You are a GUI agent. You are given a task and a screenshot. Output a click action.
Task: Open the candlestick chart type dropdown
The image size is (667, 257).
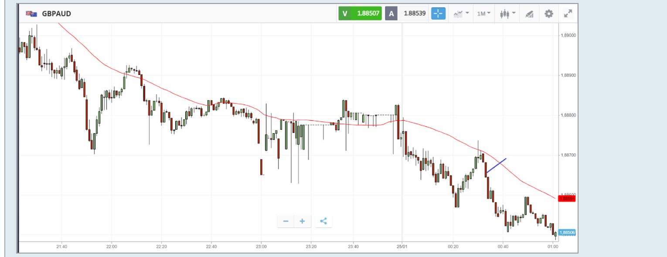click(x=508, y=14)
